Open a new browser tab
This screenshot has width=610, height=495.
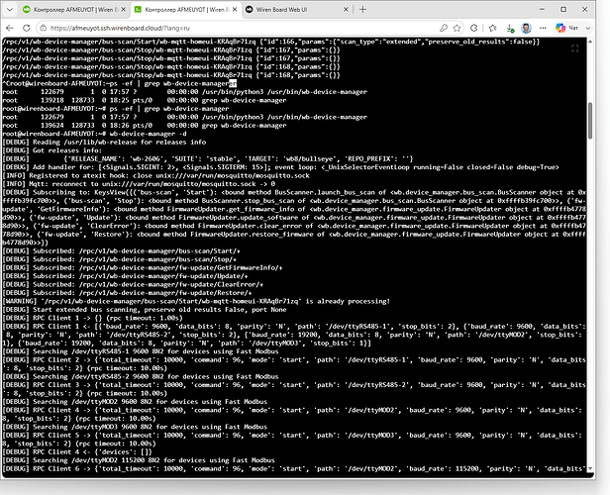(x=362, y=9)
